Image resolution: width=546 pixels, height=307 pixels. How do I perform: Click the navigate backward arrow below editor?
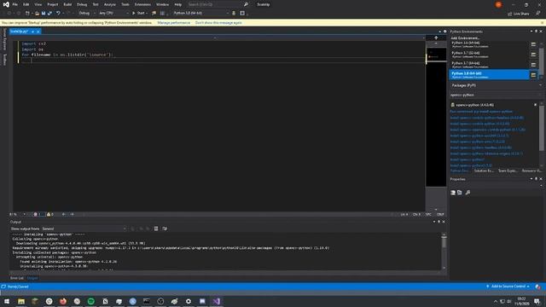64,214
